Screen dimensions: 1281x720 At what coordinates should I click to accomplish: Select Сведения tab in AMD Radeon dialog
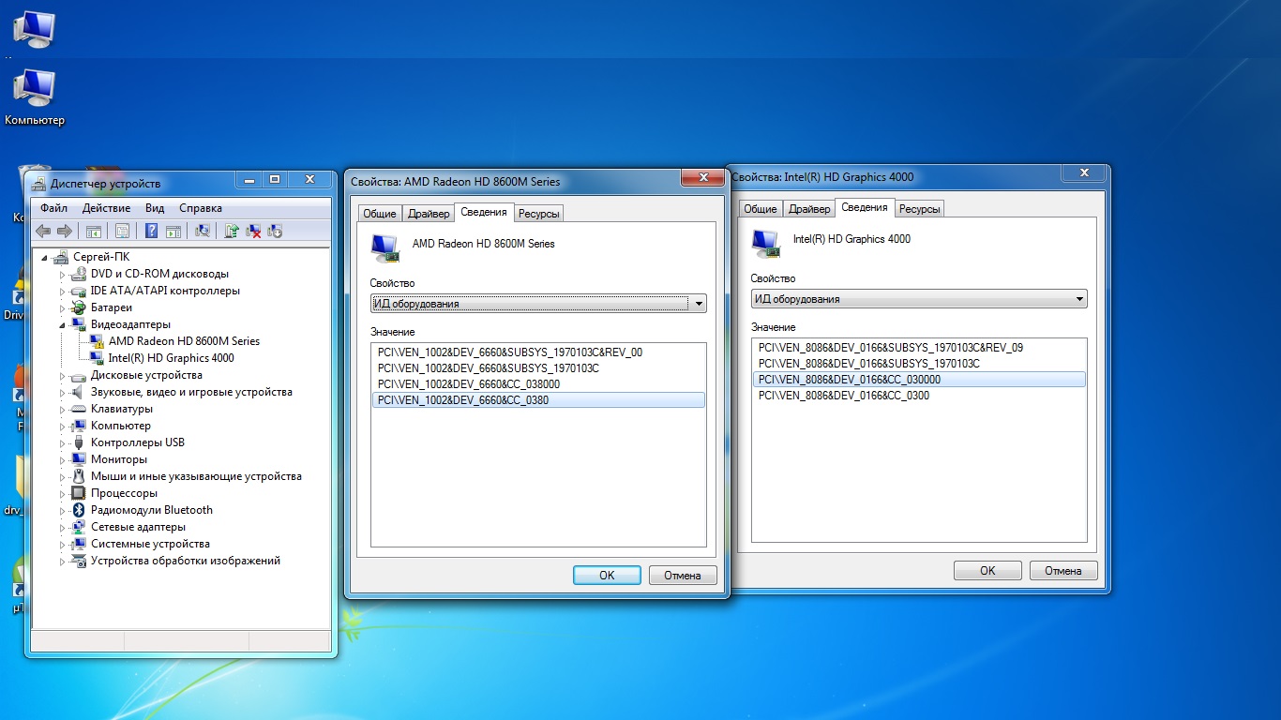pyautogui.click(x=484, y=212)
